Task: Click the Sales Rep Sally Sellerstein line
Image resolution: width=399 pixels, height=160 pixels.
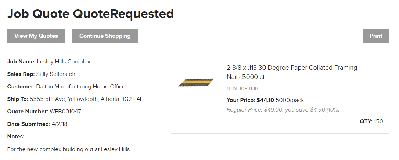Action: click(x=42, y=74)
